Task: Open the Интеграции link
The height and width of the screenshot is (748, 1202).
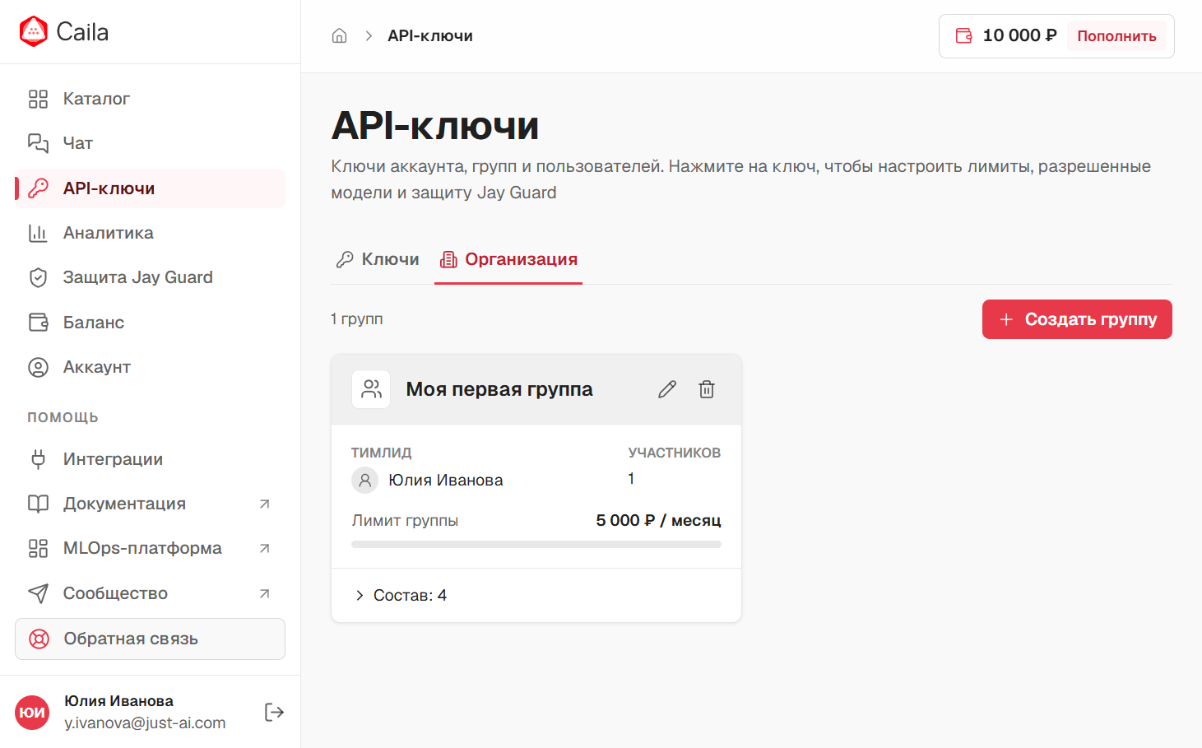Action: [150, 459]
